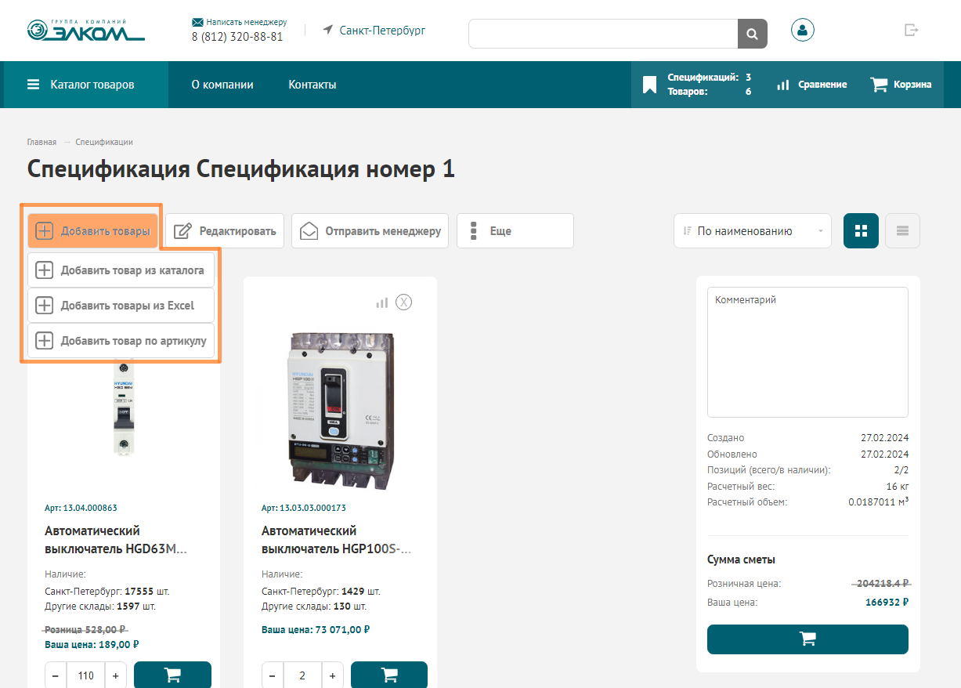Click the logout icon in header
Viewport: 961px width, 688px height.
[910, 31]
